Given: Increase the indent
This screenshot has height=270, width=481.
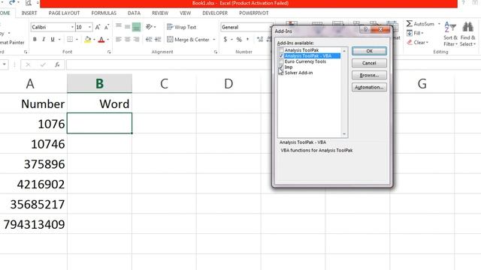Looking at the screenshot, I should [x=158, y=40].
